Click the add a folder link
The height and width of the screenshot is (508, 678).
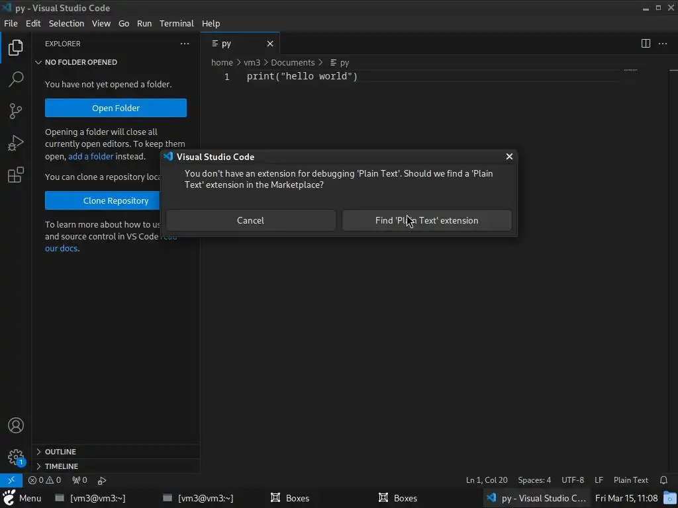91,156
